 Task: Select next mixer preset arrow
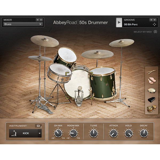coord(41,20)
